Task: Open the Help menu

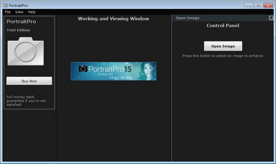Action: click(32, 12)
